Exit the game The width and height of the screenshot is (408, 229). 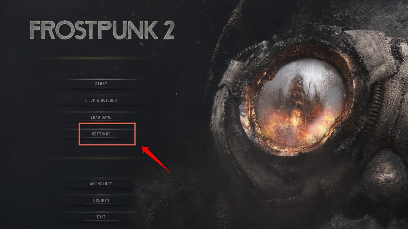click(101, 217)
